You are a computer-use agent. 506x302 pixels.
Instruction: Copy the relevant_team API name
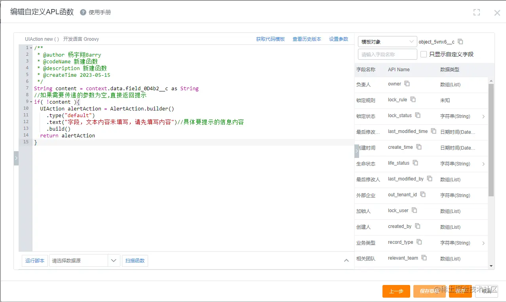click(424, 258)
